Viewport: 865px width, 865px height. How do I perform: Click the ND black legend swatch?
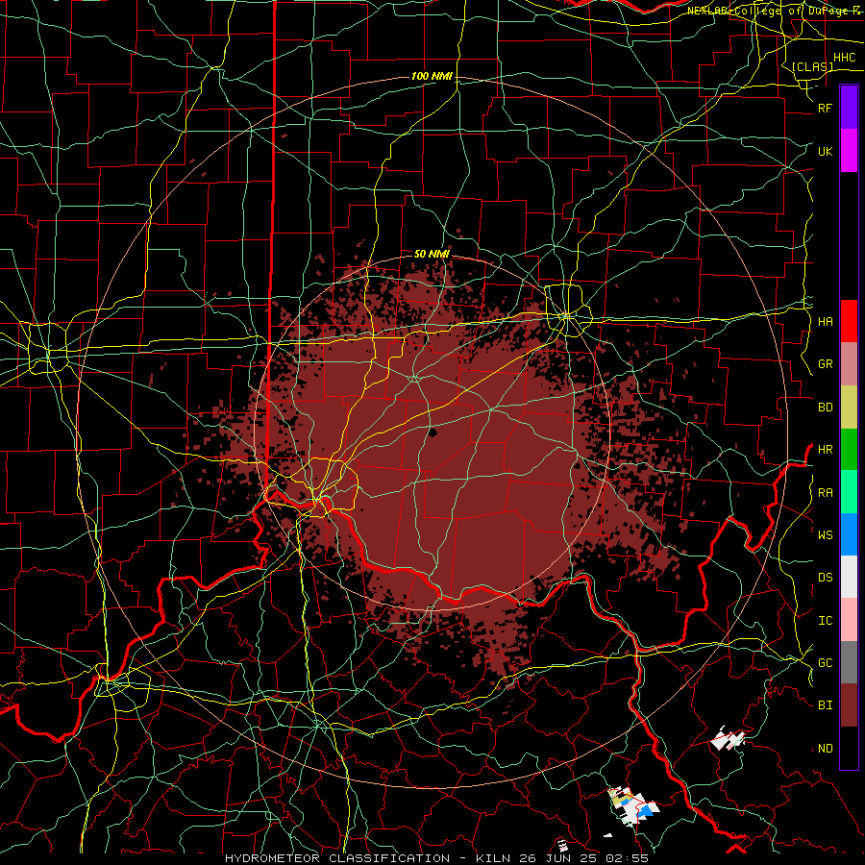849,748
